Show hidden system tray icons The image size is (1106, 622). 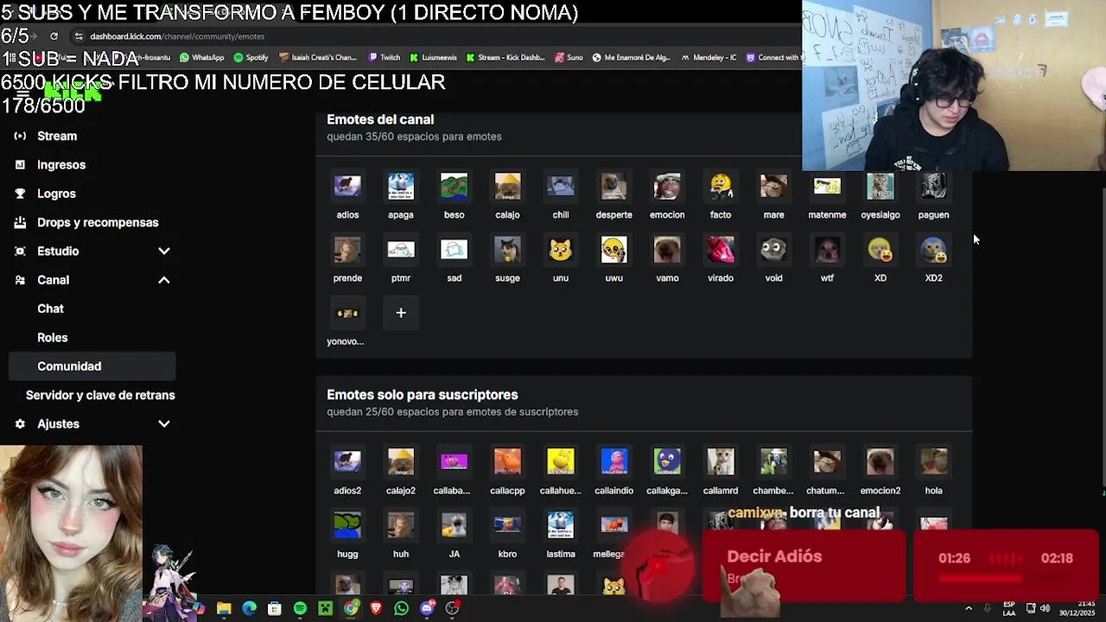[x=968, y=608]
